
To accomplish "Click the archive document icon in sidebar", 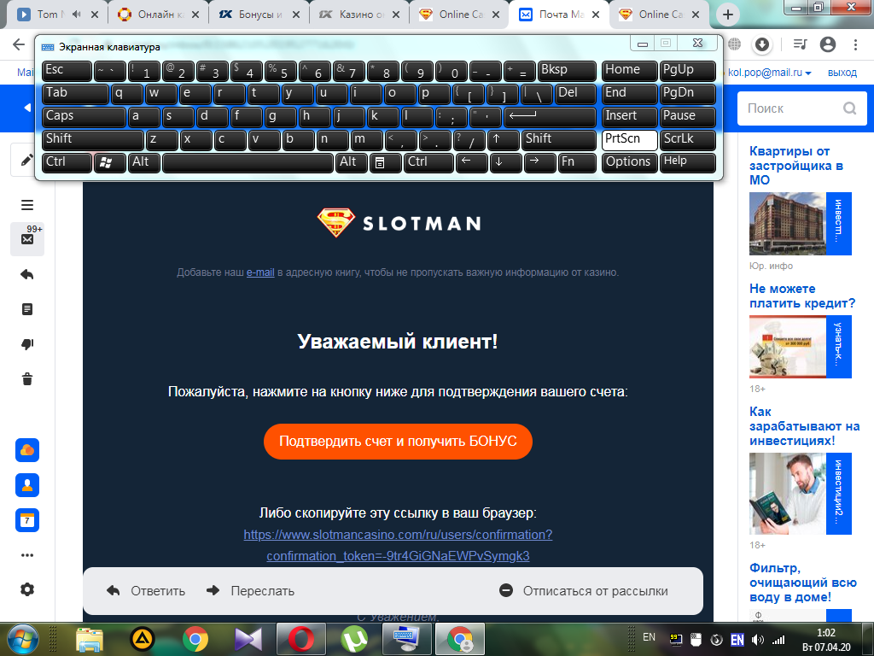I will point(27,309).
